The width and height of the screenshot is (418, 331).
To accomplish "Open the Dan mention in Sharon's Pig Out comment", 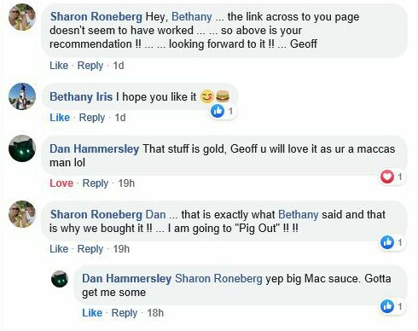I will point(155,215).
